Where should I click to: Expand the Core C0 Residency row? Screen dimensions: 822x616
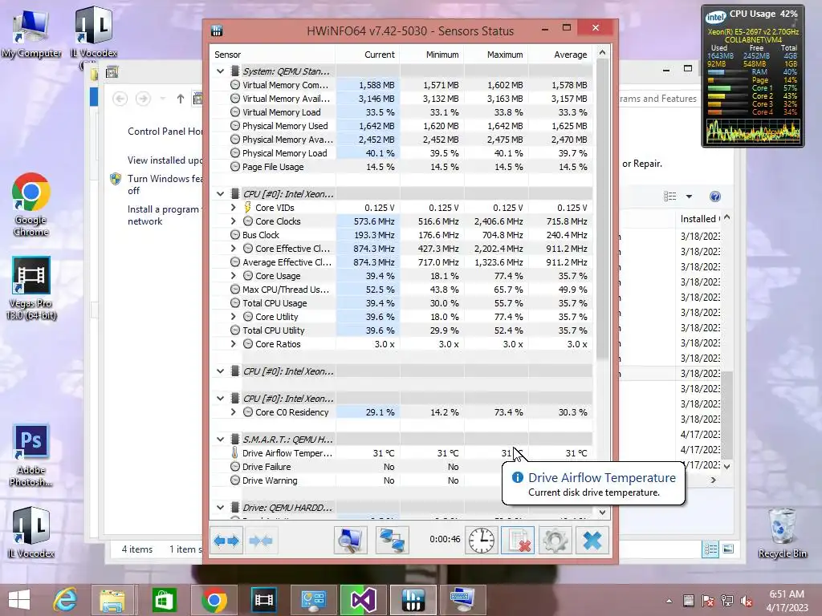pyautogui.click(x=234, y=412)
